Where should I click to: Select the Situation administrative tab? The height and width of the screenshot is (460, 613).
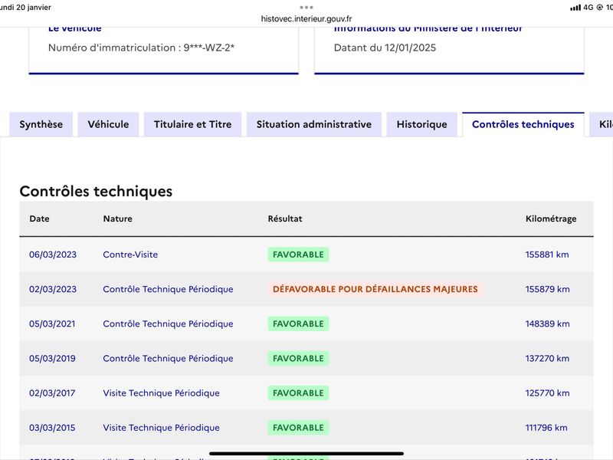coord(314,124)
